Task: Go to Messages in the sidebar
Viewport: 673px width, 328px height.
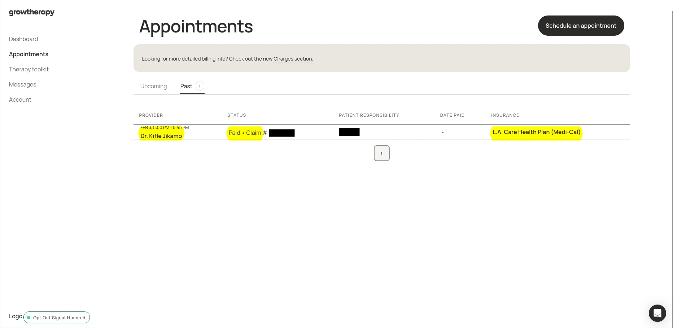Action: click(x=23, y=84)
